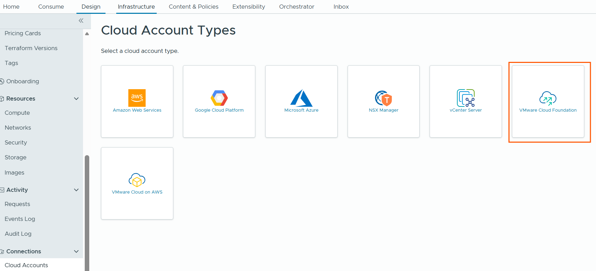The height and width of the screenshot is (271, 596).
Task: Open the Events Log page
Action: [x=20, y=219]
